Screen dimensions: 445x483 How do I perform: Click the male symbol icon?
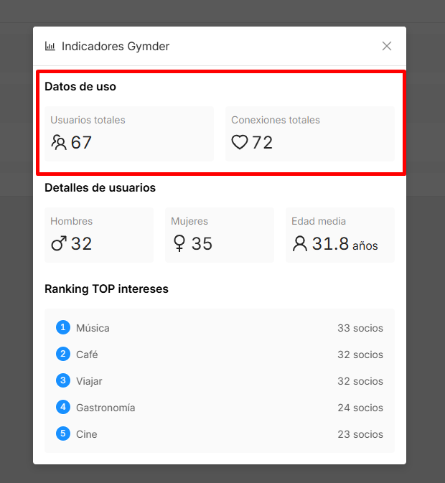click(x=59, y=243)
